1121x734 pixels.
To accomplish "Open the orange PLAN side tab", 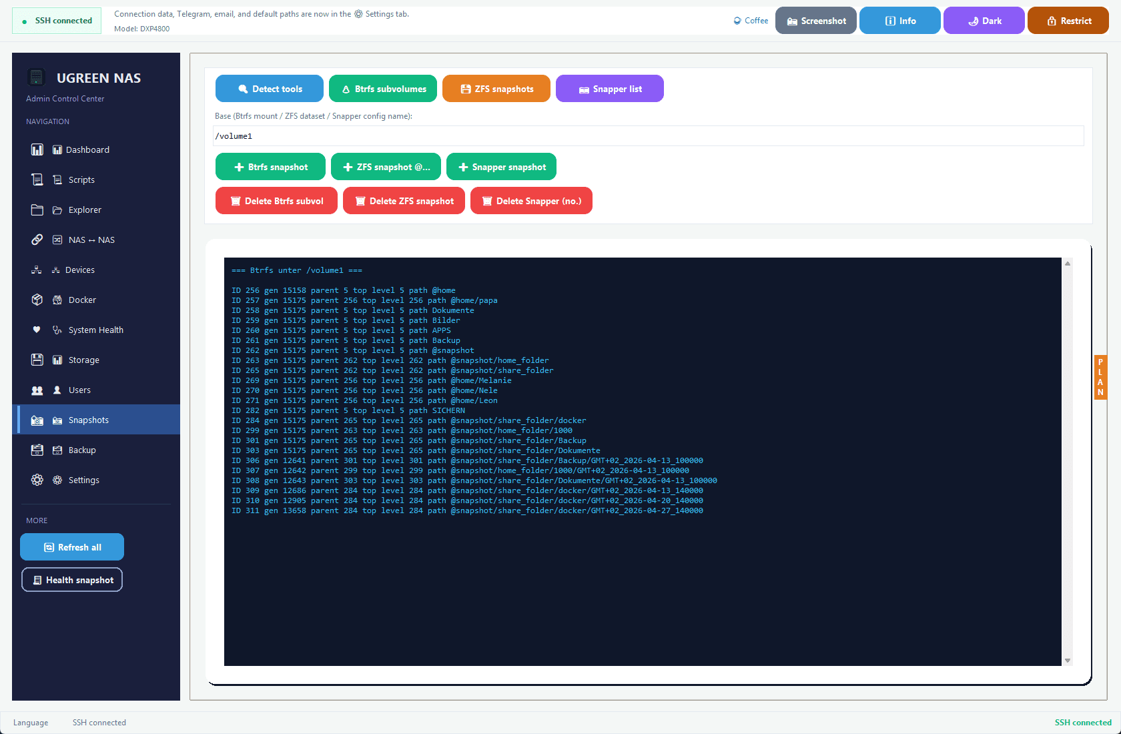I will pos(1100,377).
